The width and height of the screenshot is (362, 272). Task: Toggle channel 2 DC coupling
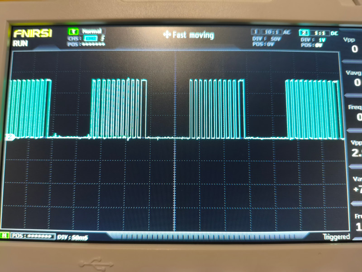334,33
